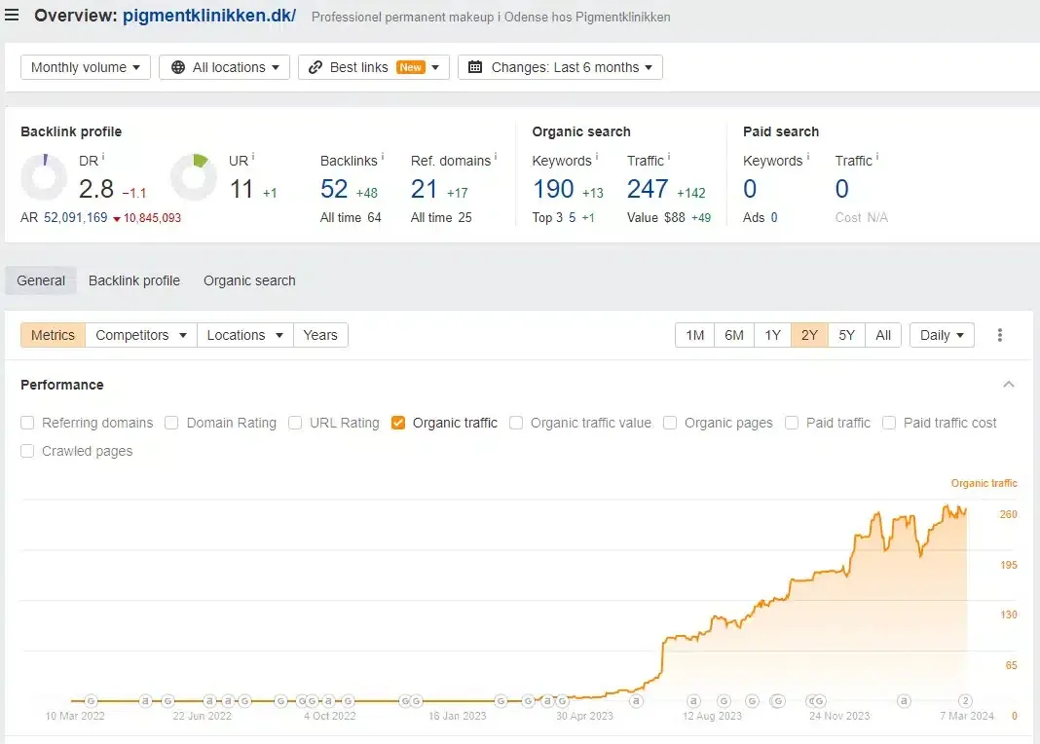Click the paid Traffic info icon
1040x744 pixels.
pyautogui.click(x=876, y=157)
